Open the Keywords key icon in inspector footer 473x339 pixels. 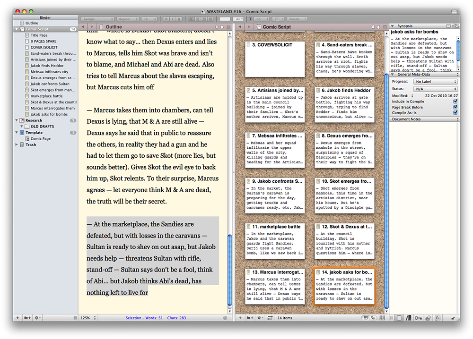point(419,318)
